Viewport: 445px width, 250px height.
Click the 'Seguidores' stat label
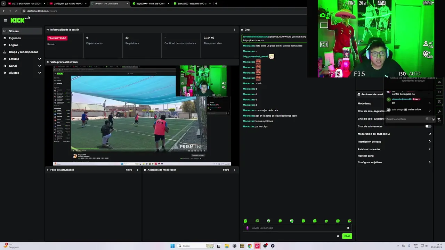pyautogui.click(x=132, y=43)
